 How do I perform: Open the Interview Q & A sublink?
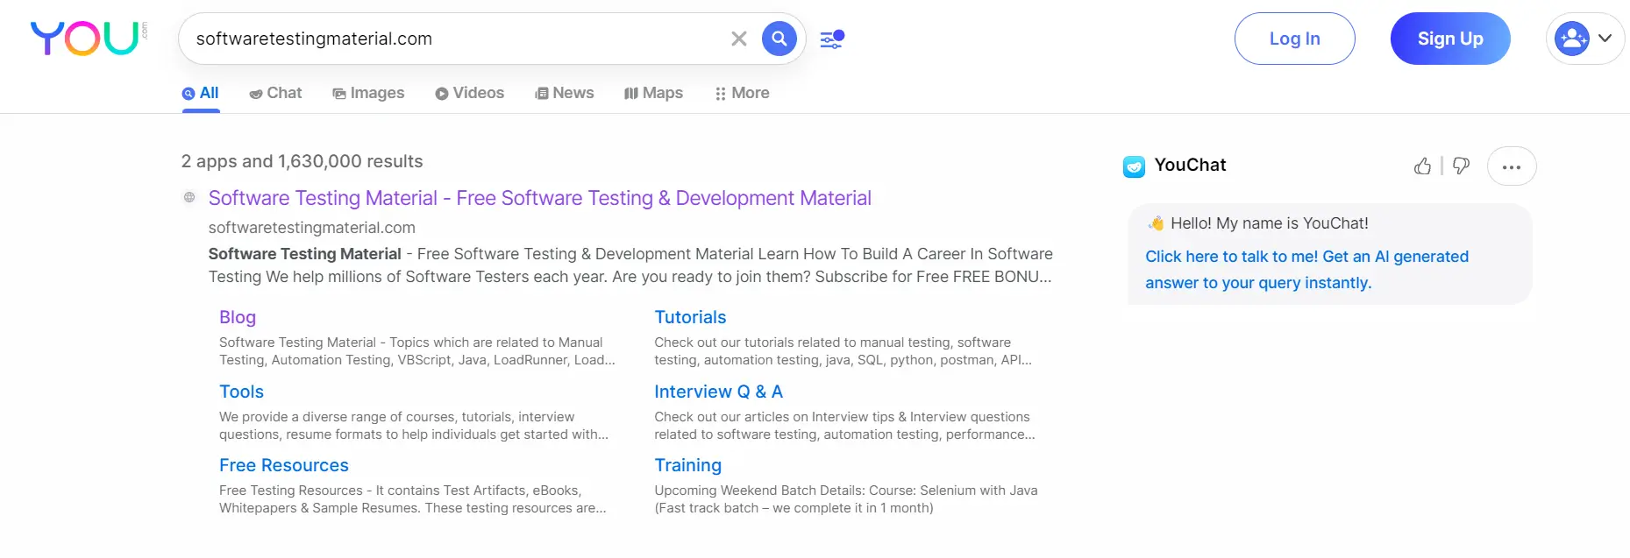click(x=718, y=392)
